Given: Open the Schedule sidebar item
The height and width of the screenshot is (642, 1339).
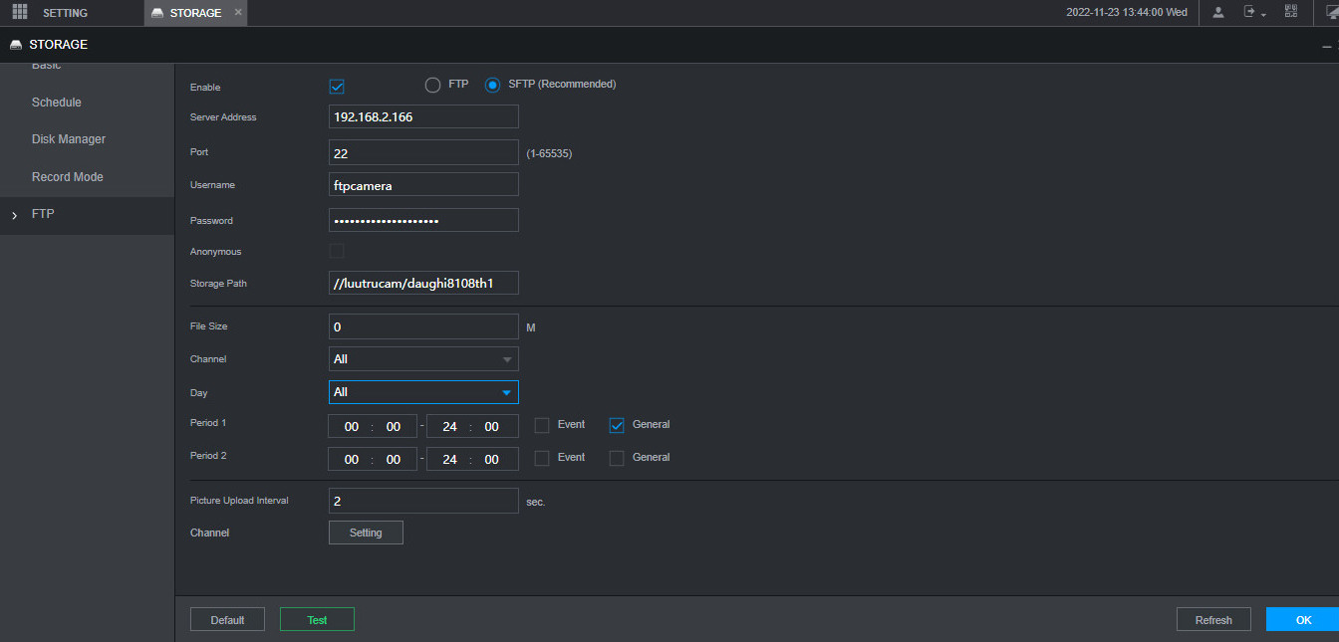Looking at the screenshot, I should [57, 103].
